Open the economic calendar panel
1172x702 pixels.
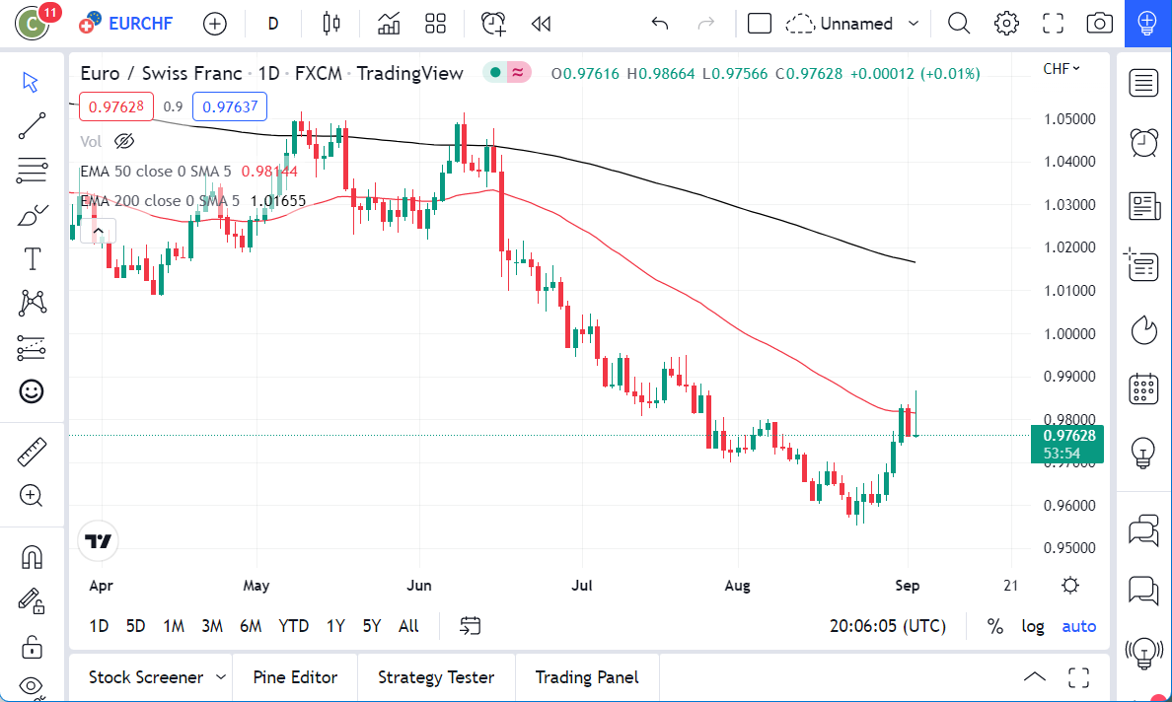tap(1143, 388)
